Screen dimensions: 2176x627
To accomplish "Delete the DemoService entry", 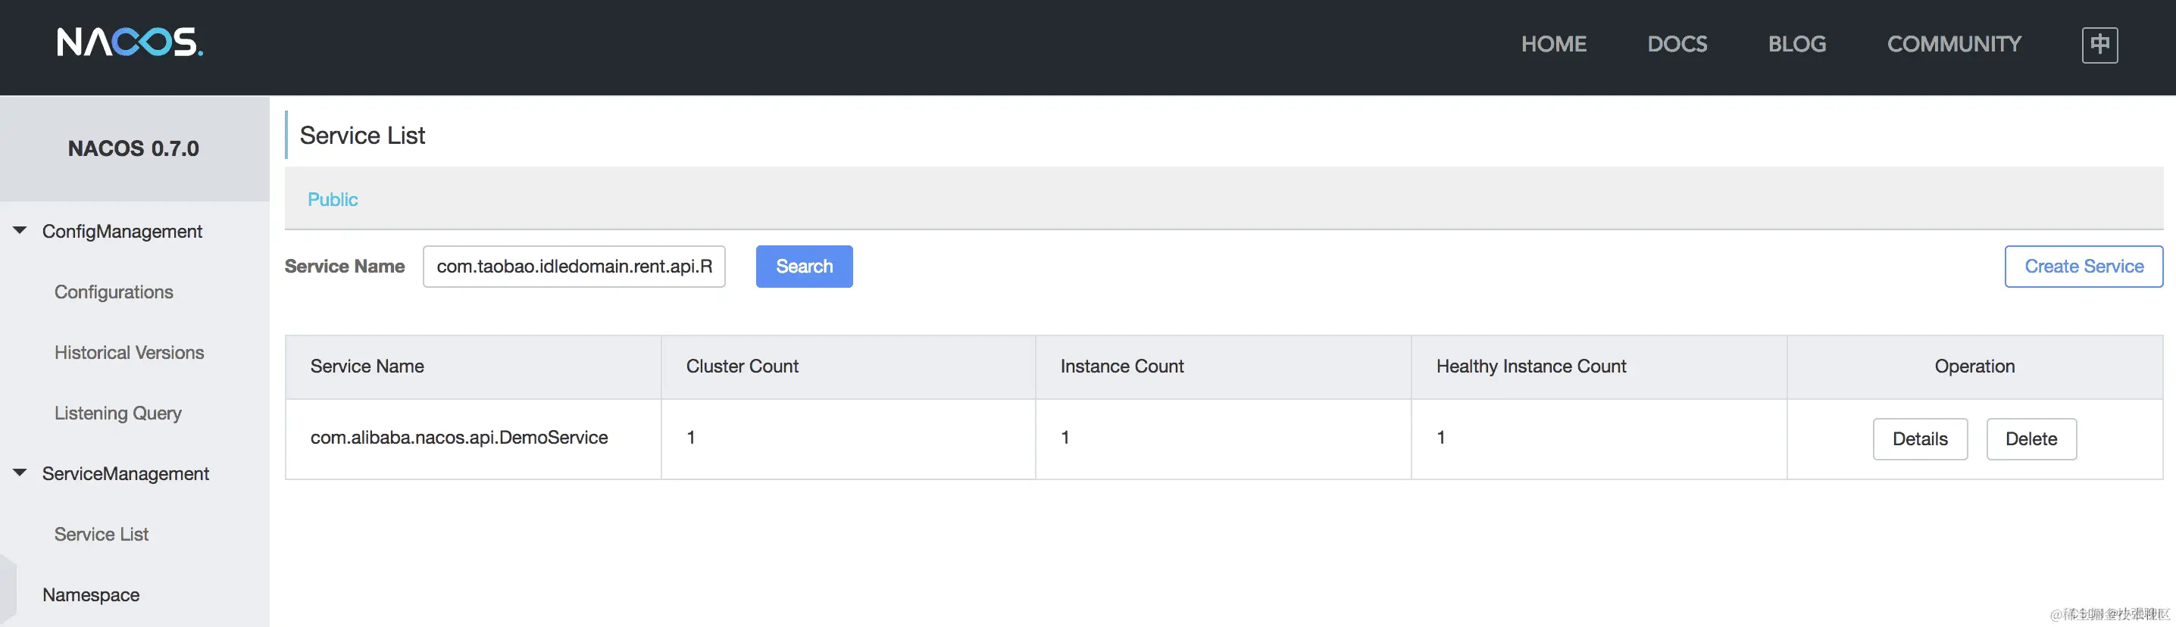I will coord(2031,438).
